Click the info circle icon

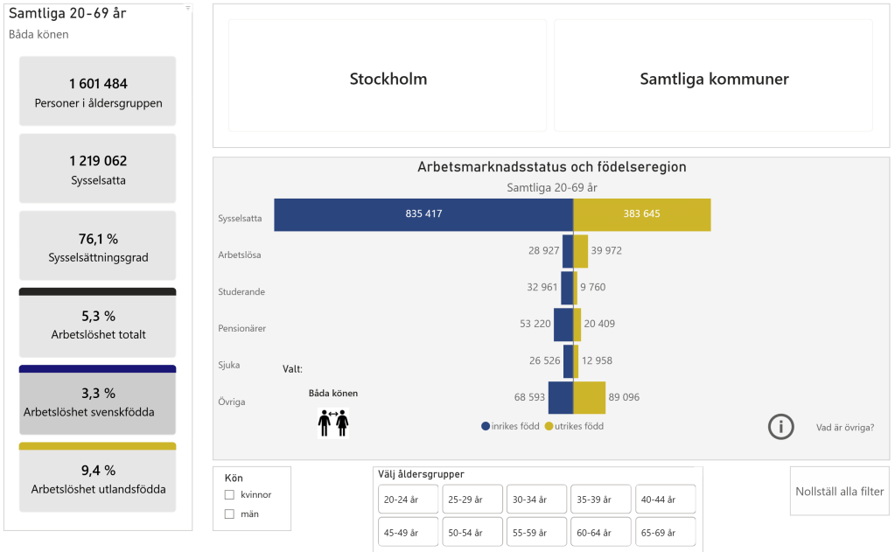(x=780, y=427)
